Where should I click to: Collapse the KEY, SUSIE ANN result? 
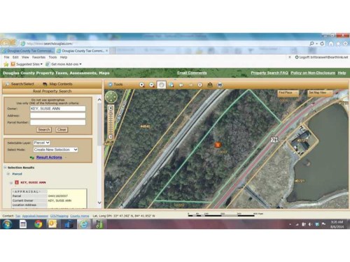[11, 182]
